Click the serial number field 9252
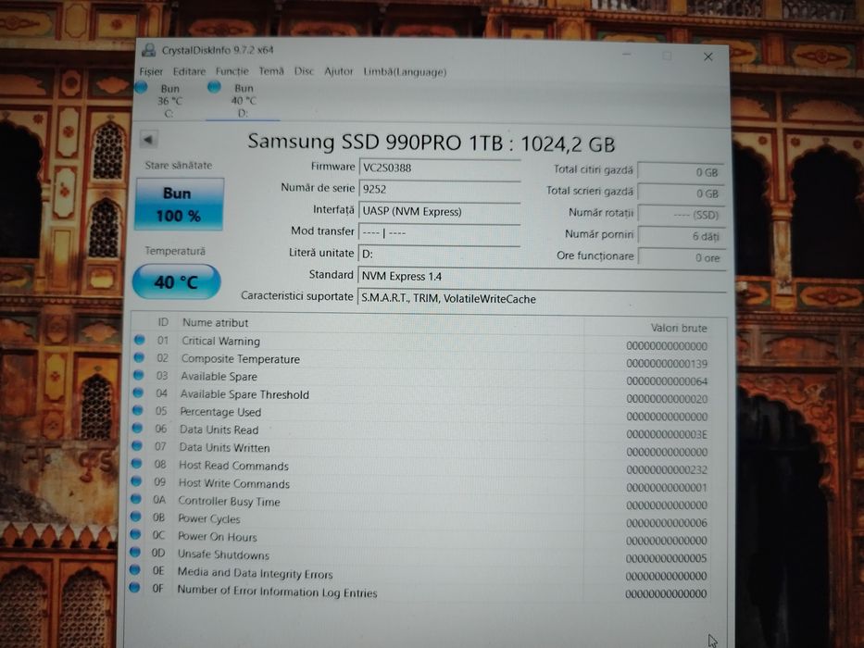 [439, 189]
